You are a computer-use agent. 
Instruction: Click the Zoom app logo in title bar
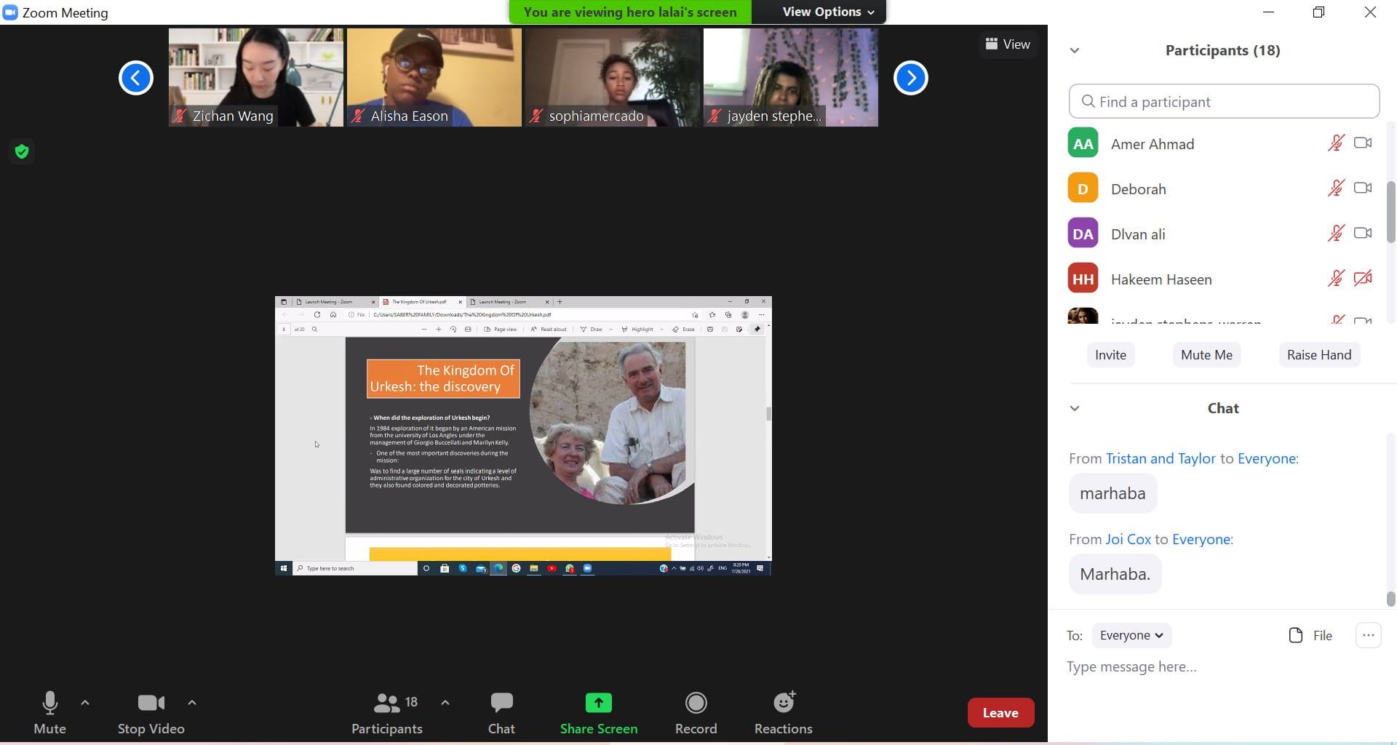click(10, 12)
